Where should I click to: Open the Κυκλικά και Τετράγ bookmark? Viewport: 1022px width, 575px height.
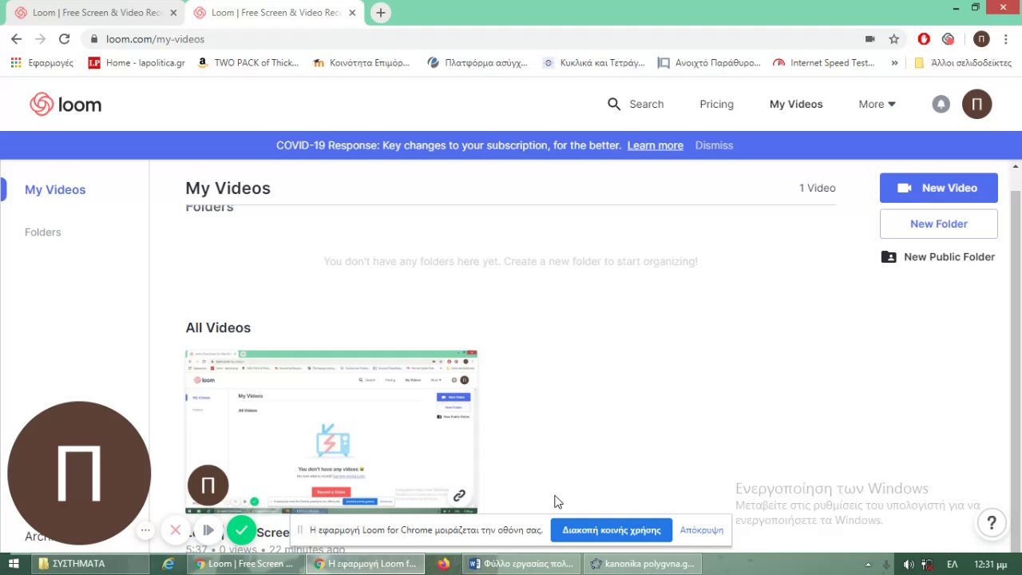[593, 62]
